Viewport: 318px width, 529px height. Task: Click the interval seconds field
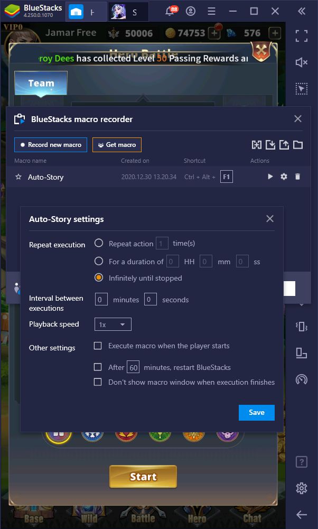[x=151, y=299]
